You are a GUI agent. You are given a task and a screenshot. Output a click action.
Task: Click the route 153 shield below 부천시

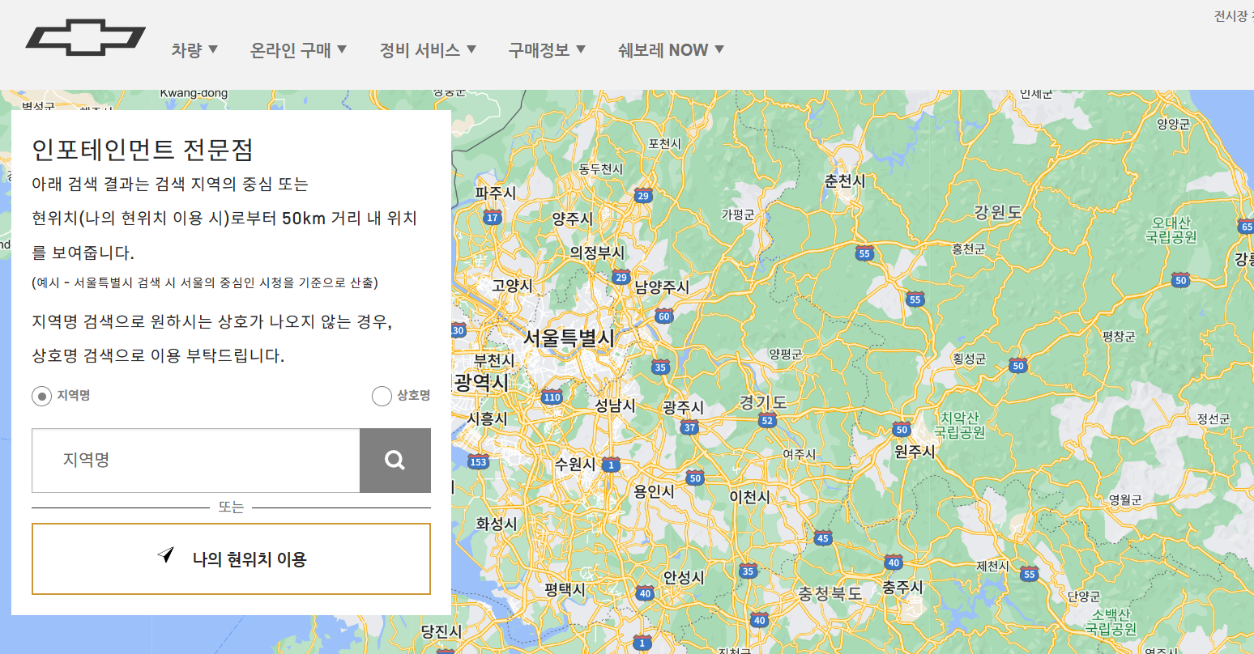[478, 462]
